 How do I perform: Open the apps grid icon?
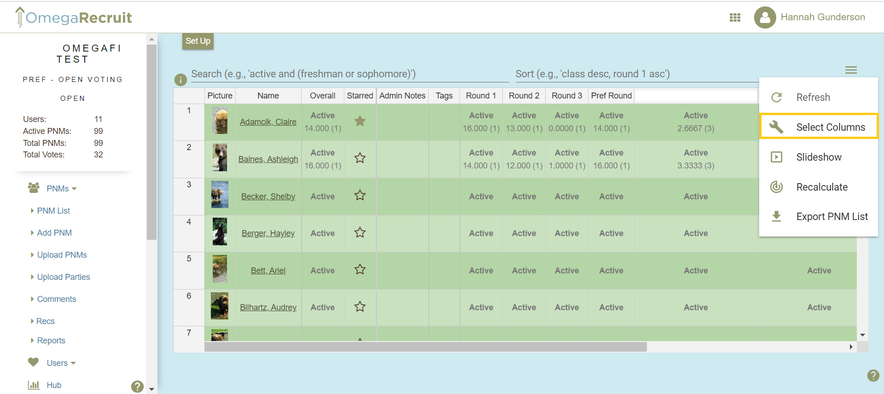pos(735,17)
